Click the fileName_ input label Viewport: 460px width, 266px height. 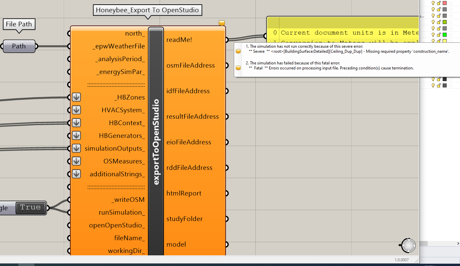[x=129, y=238]
